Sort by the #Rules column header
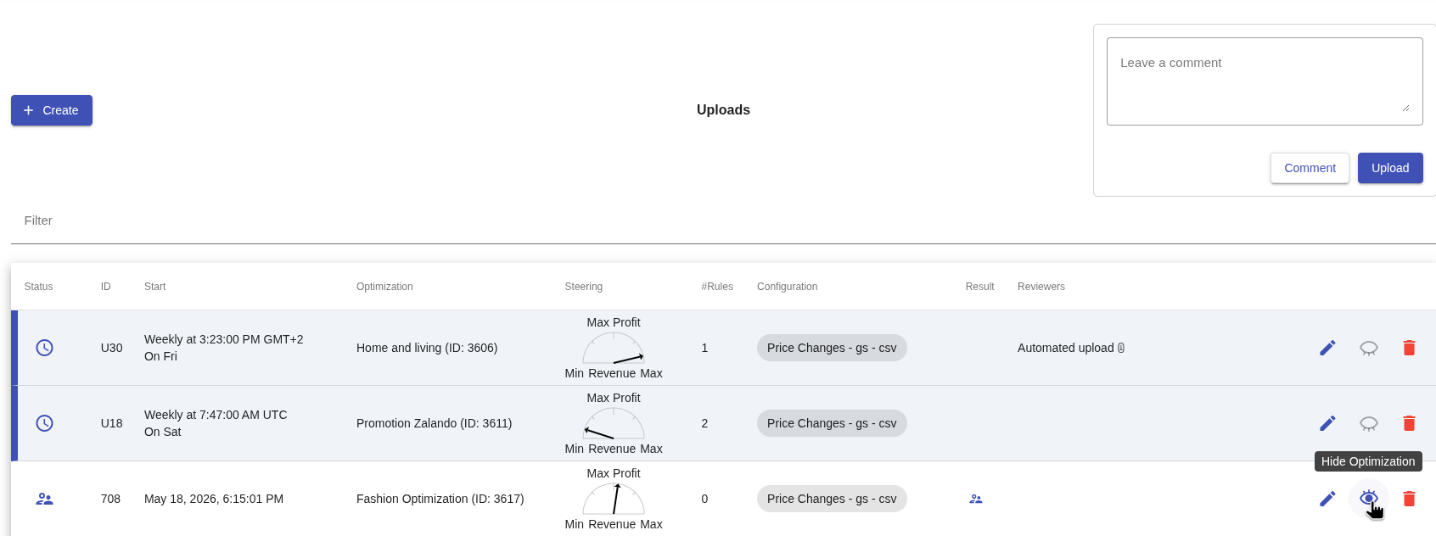The height and width of the screenshot is (536, 1436). (717, 287)
